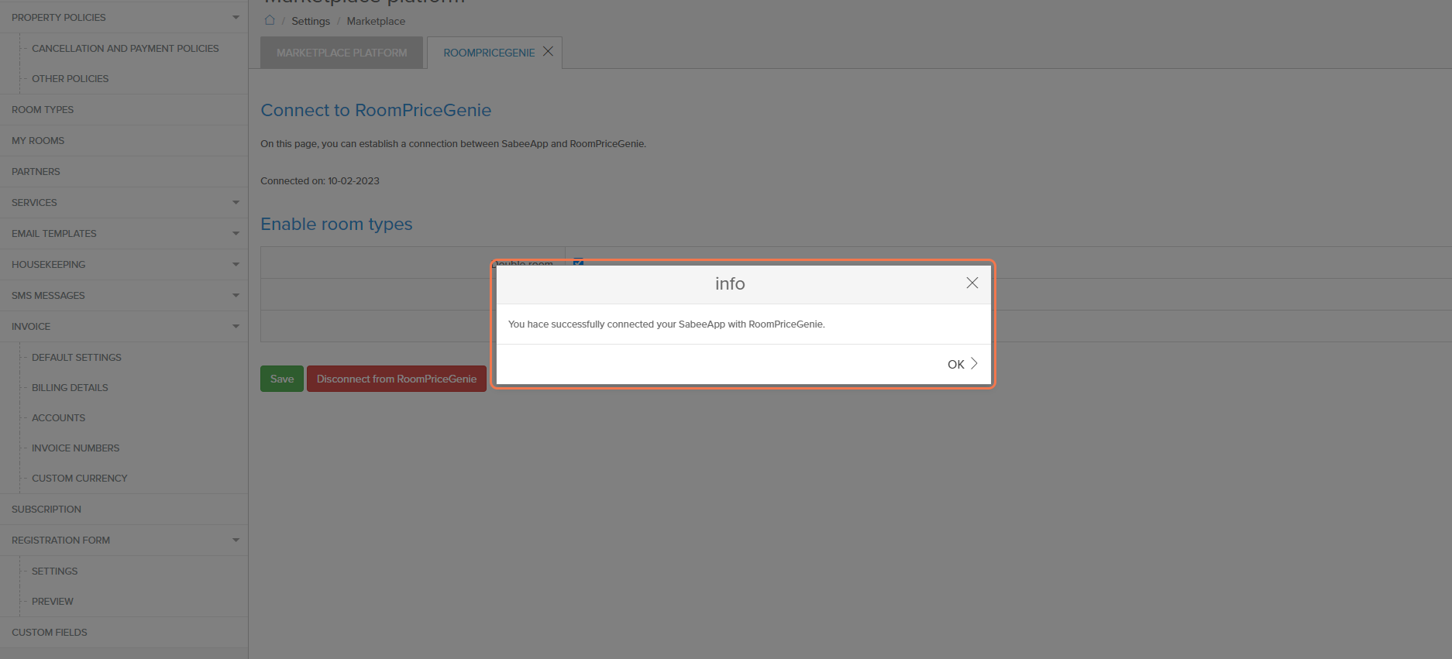Click 'Connect to RoomPriceGenie' heading
This screenshot has width=1452, height=659.
click(376, 110)
